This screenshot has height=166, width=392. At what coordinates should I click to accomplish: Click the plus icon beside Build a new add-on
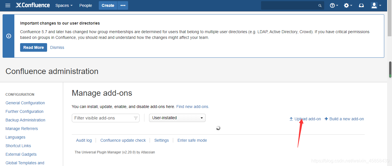coord(326,119)
